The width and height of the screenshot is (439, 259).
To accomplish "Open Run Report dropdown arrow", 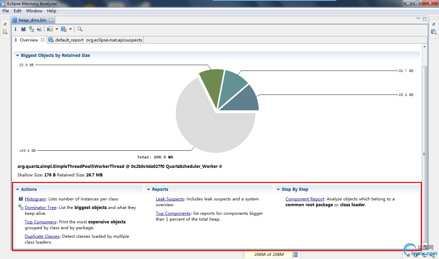I will [70, 29].
